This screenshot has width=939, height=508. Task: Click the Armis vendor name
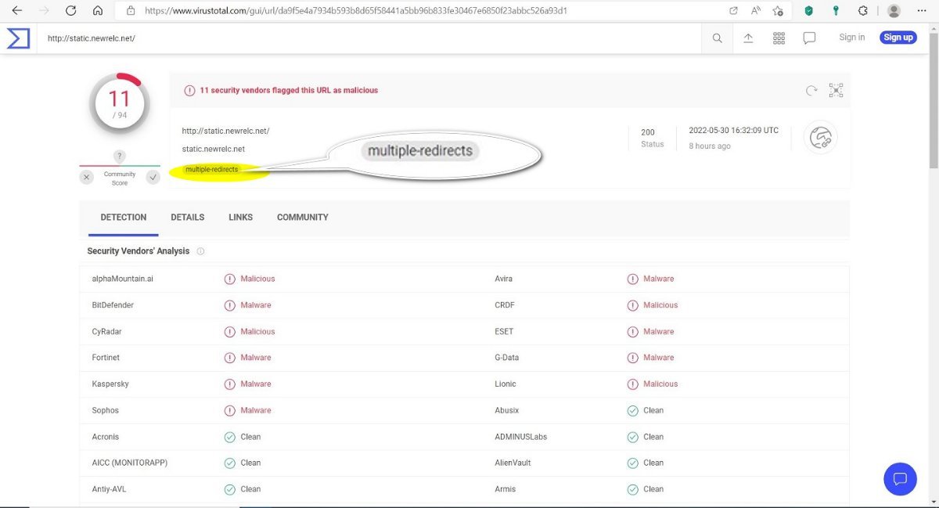click(x=505, y=489)
